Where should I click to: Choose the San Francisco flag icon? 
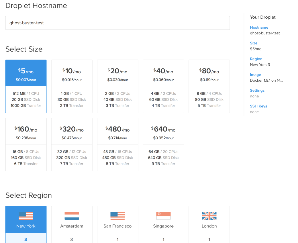117,216
